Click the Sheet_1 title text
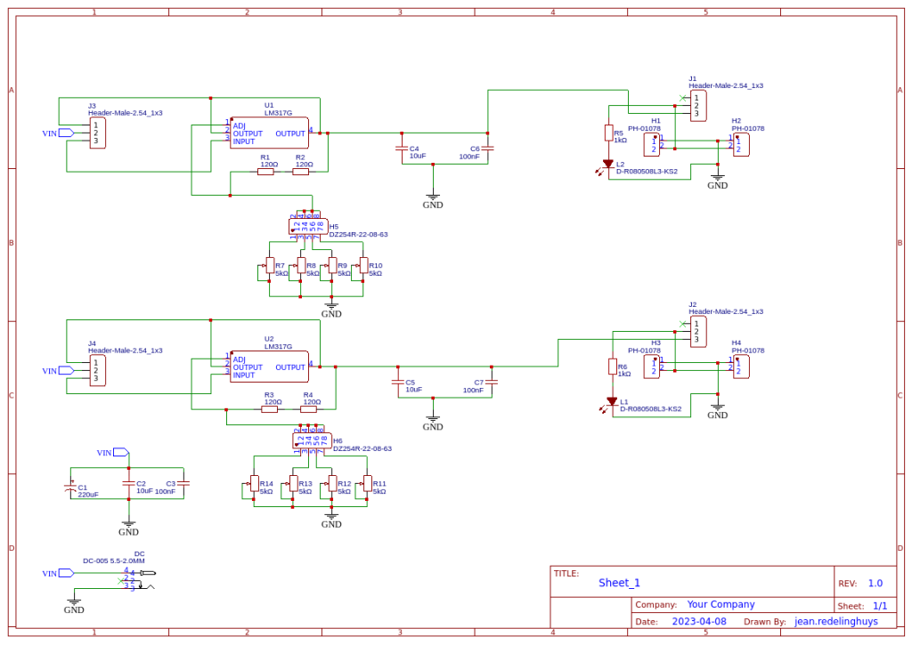Viewport: 912px width, 645px height. (x=619, y=583)
